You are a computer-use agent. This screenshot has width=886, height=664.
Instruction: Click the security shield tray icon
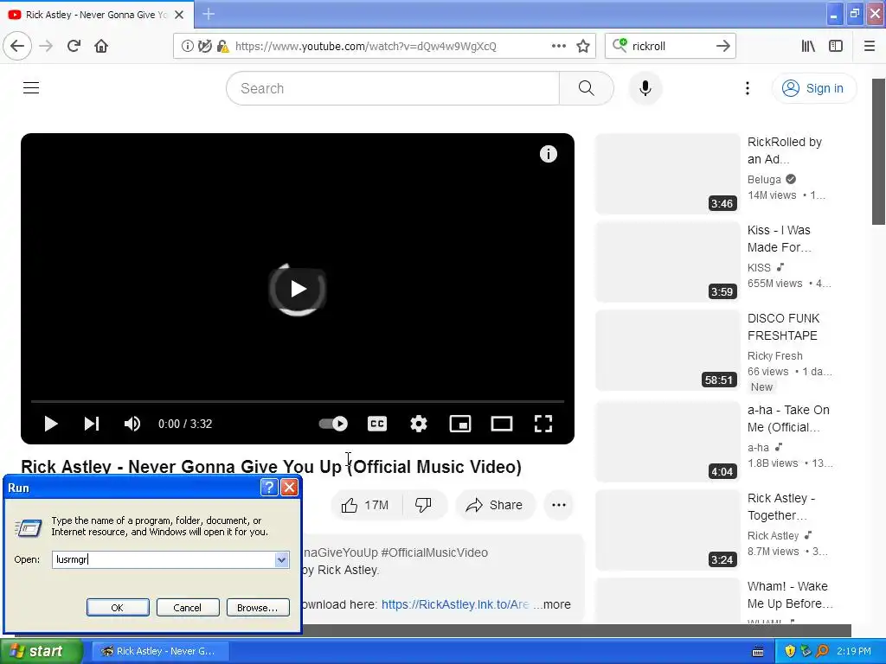tap(790, 651)
